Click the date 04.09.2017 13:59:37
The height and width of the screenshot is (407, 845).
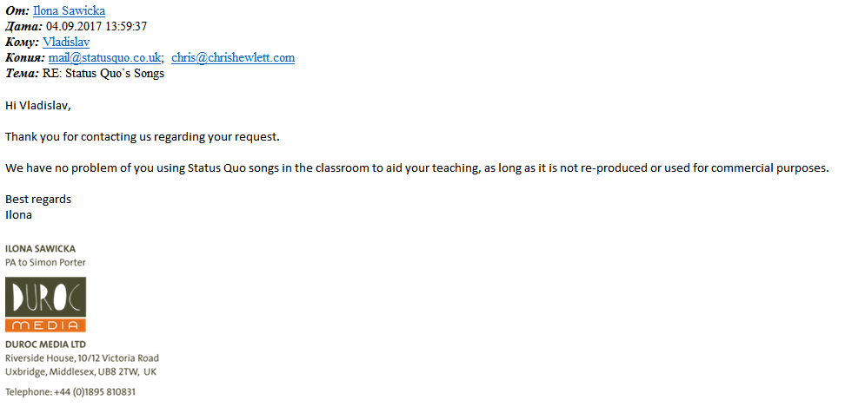point(96,26)
